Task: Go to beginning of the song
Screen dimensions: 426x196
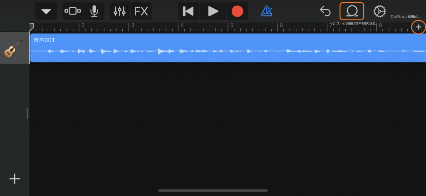Action: point(188,11)
